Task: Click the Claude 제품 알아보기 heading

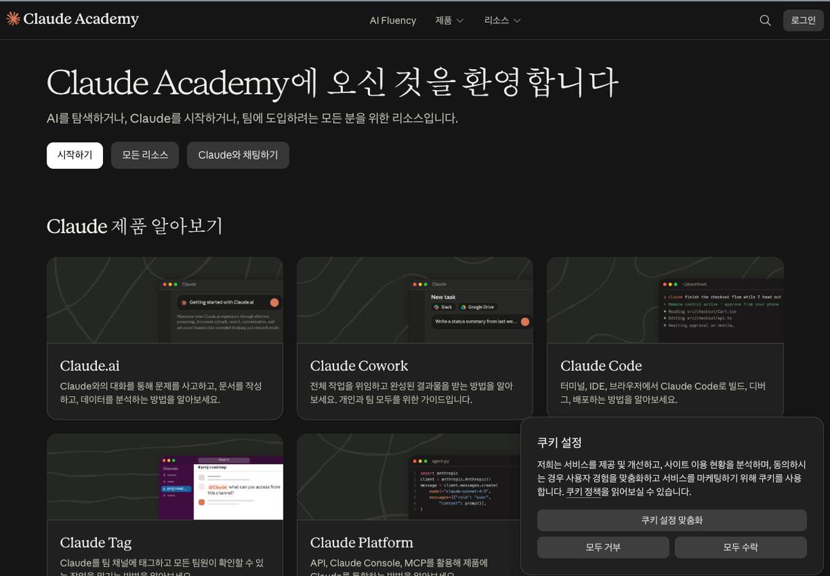Action: coord(135,226)
